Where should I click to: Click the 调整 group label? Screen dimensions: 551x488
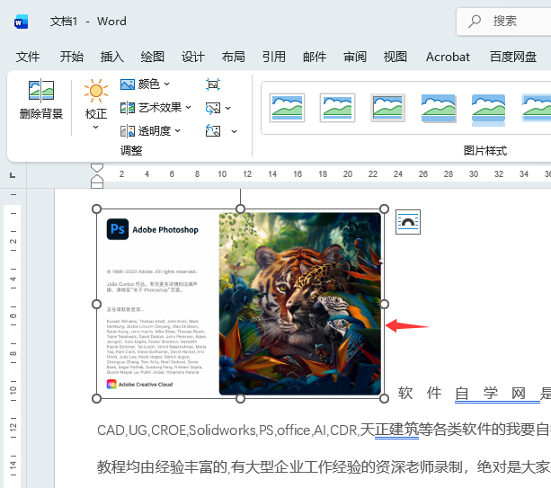coord(131,151)
